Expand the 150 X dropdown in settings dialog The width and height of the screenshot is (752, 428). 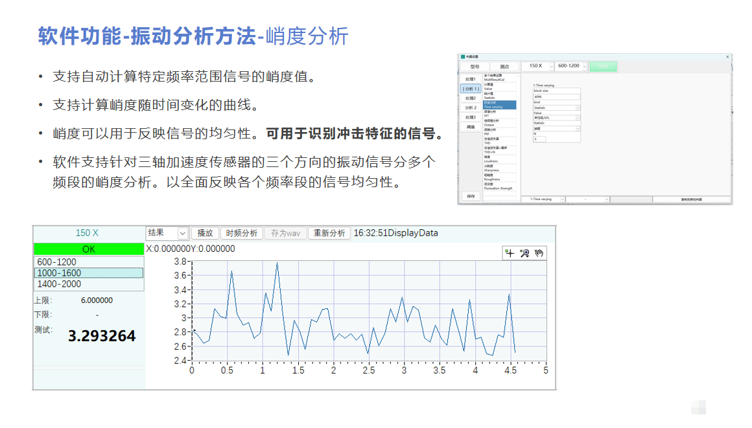click(x=552, y=66)
